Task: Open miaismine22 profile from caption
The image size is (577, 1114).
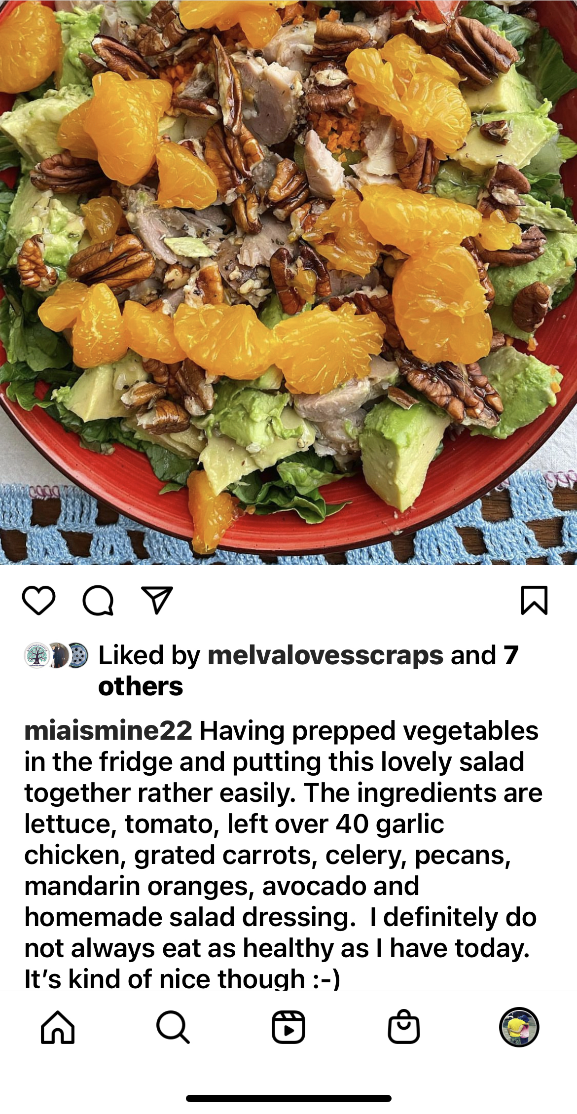Action: click(x=108, y=731)
